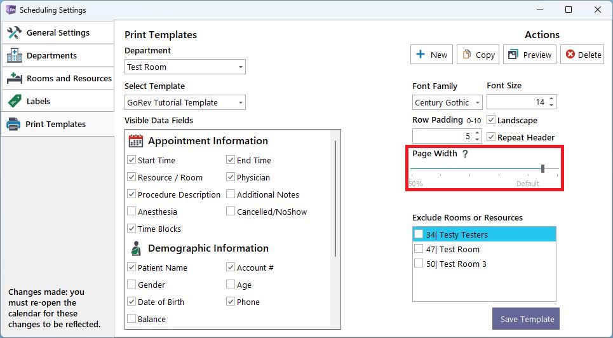Check the Additional Notes field

231,194
